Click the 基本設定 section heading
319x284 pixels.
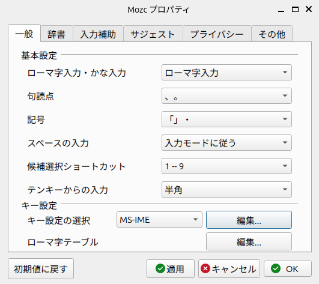39,55
